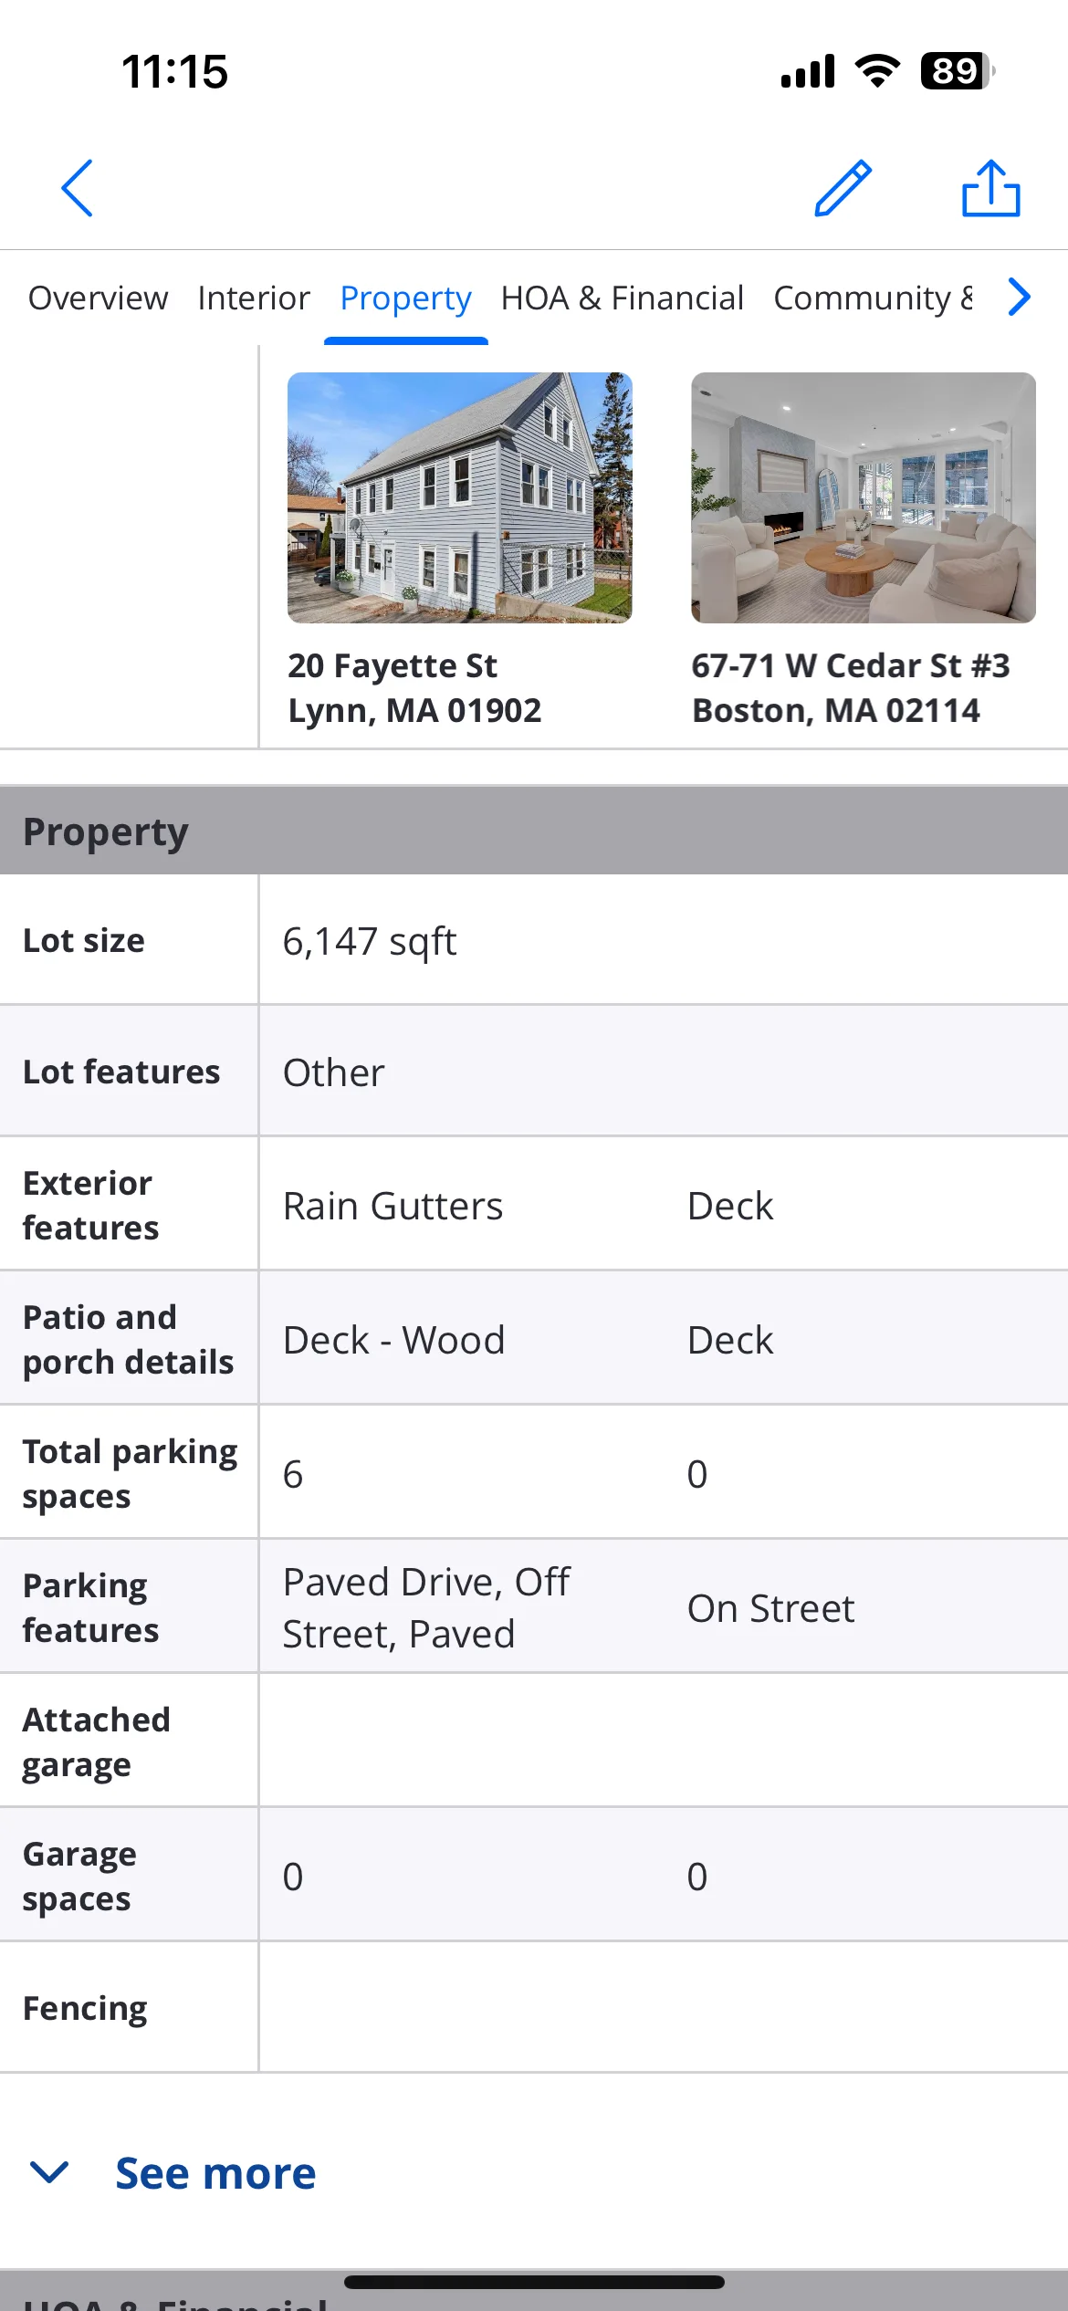1068x2311 pixels.
Task: Tap the right arrow to reveal more tabs
Action: pos(1019,298)
